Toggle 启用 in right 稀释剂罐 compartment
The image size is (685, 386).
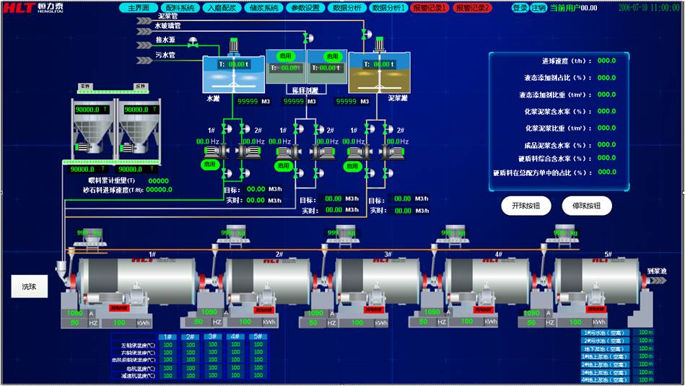[x=331, y=56]
